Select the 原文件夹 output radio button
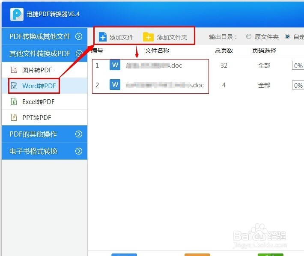 [248, 36]
